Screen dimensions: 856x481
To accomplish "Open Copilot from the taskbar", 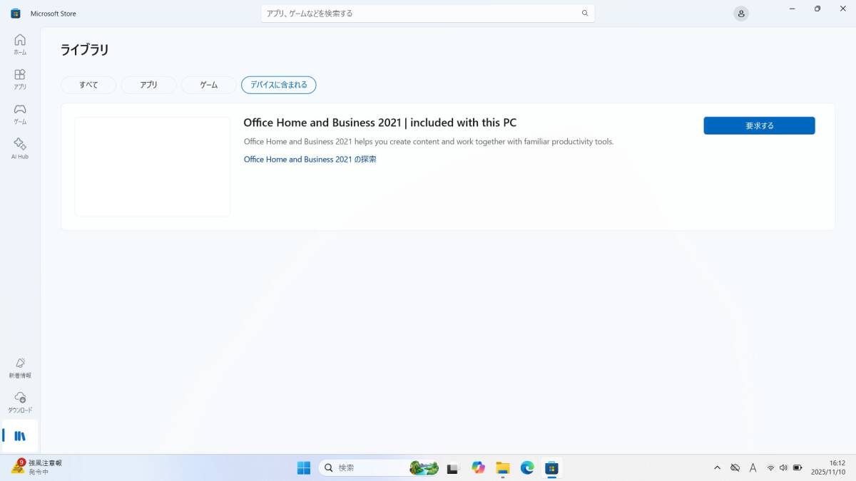I will pyautogui.click(x=478, y=468).
